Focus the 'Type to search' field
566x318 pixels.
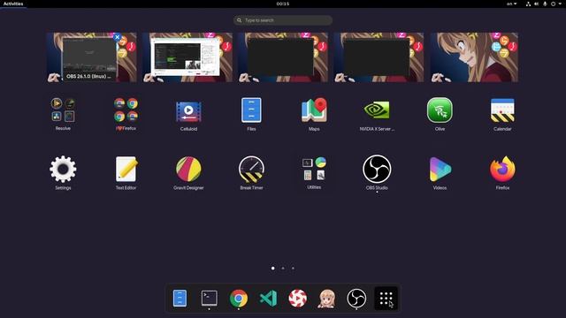pos(283,20)
